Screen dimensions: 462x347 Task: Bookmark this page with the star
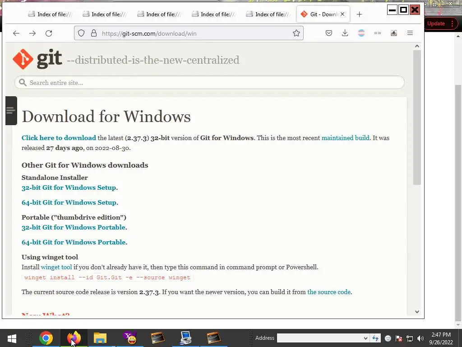pos(296,33)
